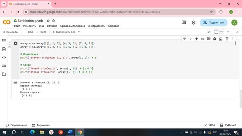Image resolution: width=242 pixels, height=136 pixels.
Task: Click the output line [4 5 6]
Action: click(27, 96)
